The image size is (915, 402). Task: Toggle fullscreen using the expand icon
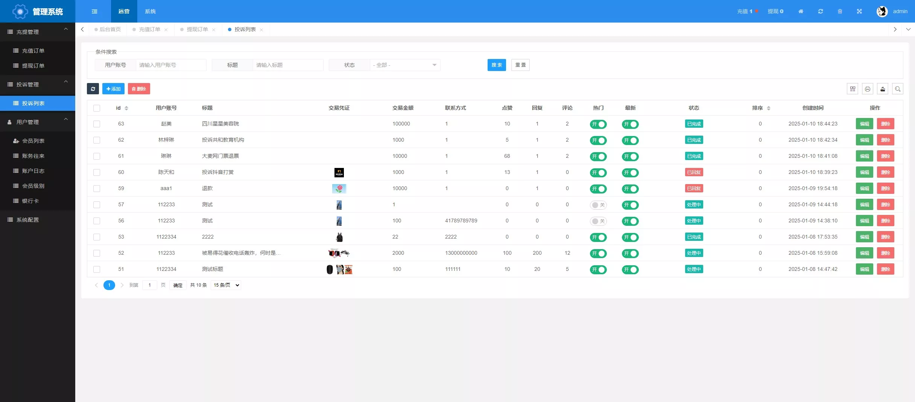[859, 11]
